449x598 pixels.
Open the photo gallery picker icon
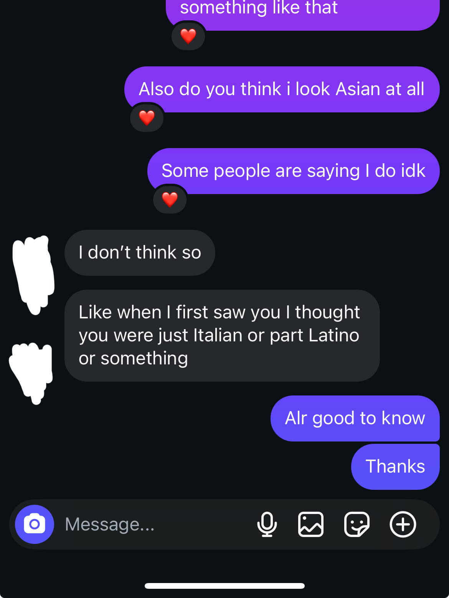(x=311, y=524)
